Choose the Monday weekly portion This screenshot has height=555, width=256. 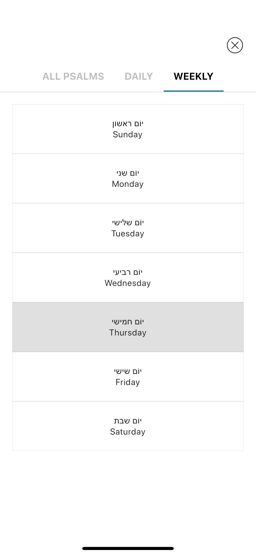pos(128,178)
